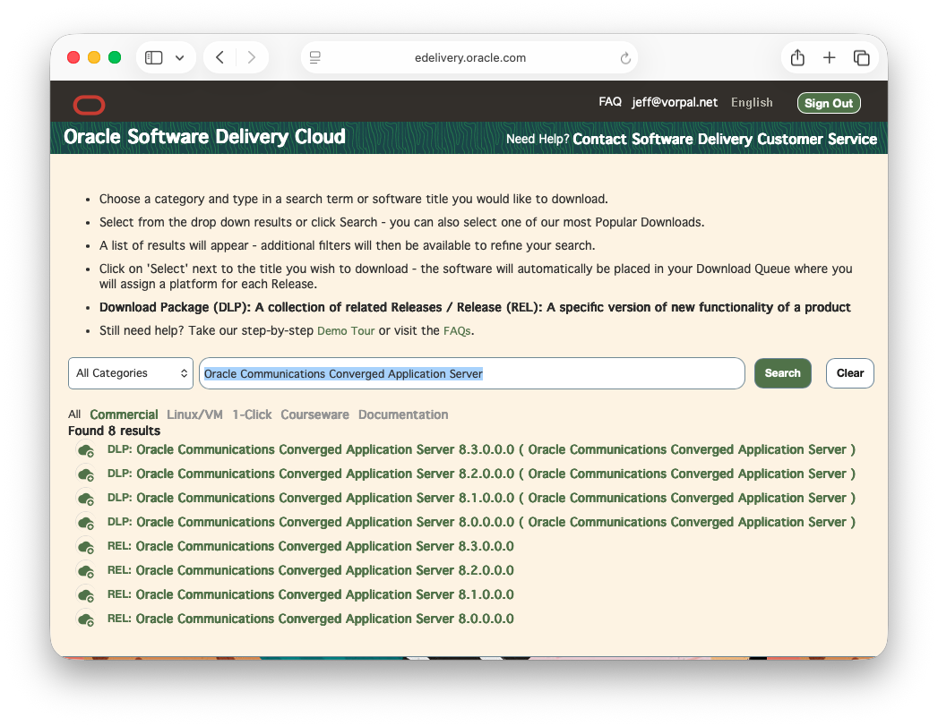
Task: Click cloud download icon for REL 8.0.0.0.0
Action: coord(86,619)
